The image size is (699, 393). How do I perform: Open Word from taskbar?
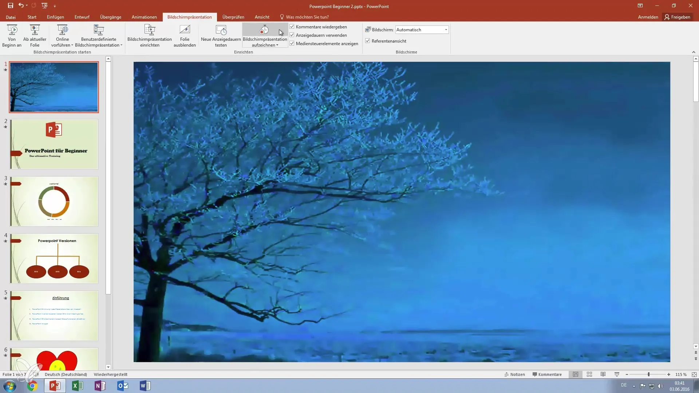pos(145,386)
